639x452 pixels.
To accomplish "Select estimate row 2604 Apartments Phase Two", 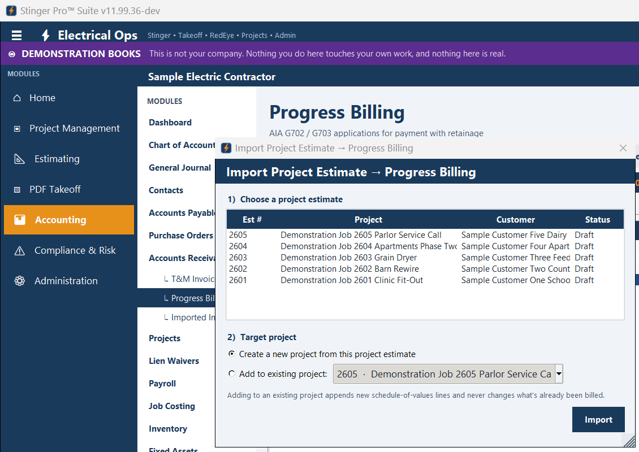I will click(x=425, y=246).
